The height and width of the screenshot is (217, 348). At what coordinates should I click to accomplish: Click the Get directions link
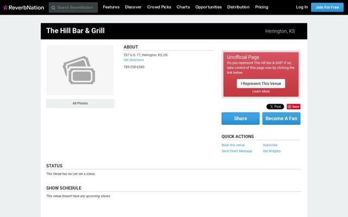(134, 60)
